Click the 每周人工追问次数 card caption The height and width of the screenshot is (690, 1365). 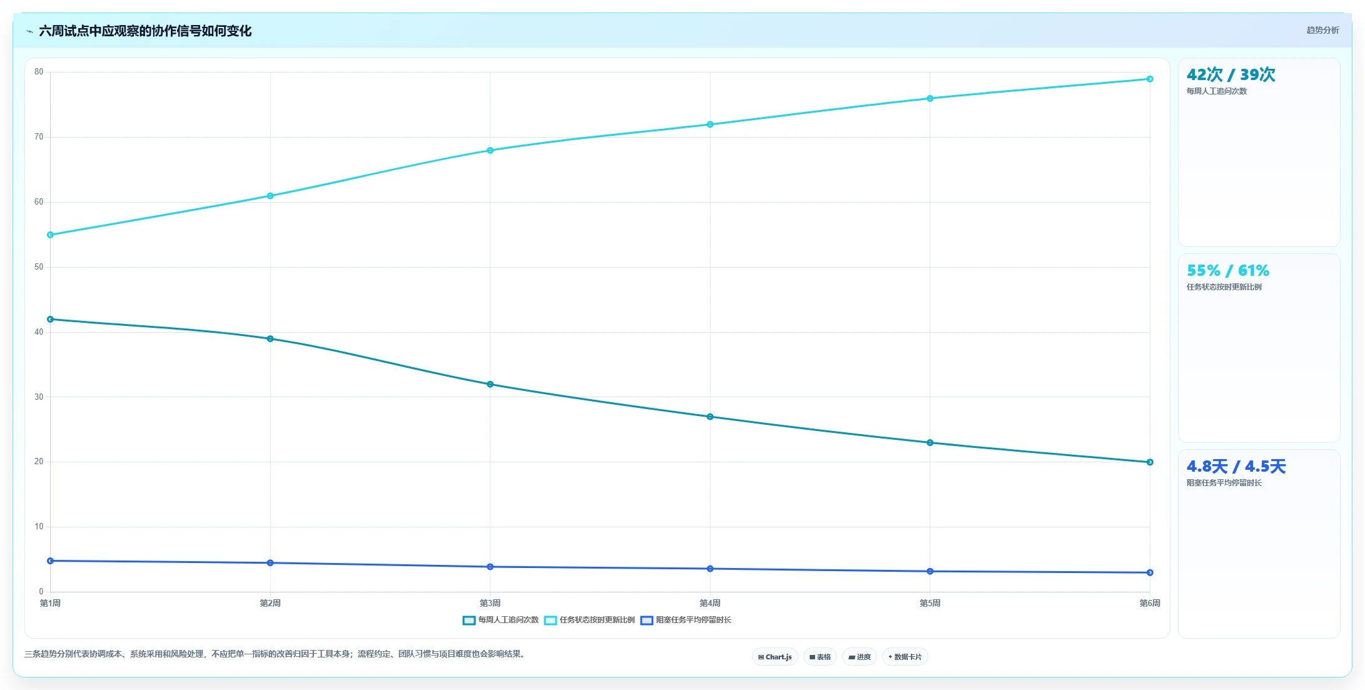coord(1217,91)
